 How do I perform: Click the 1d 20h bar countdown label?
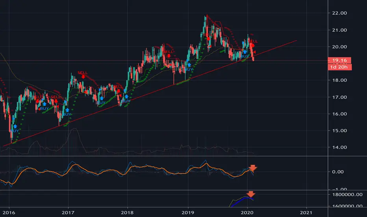(339, 67)
